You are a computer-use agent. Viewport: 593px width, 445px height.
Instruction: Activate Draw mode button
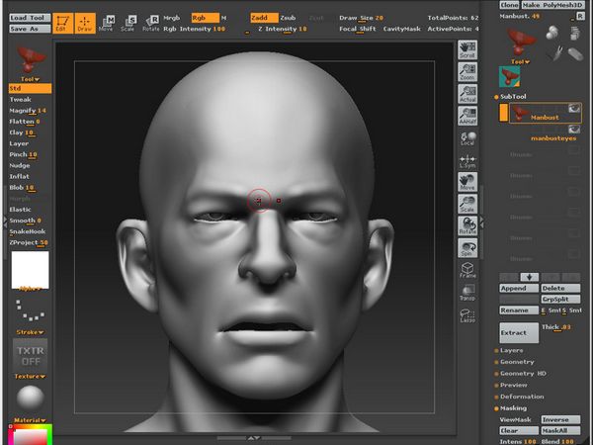pos(85,22)
